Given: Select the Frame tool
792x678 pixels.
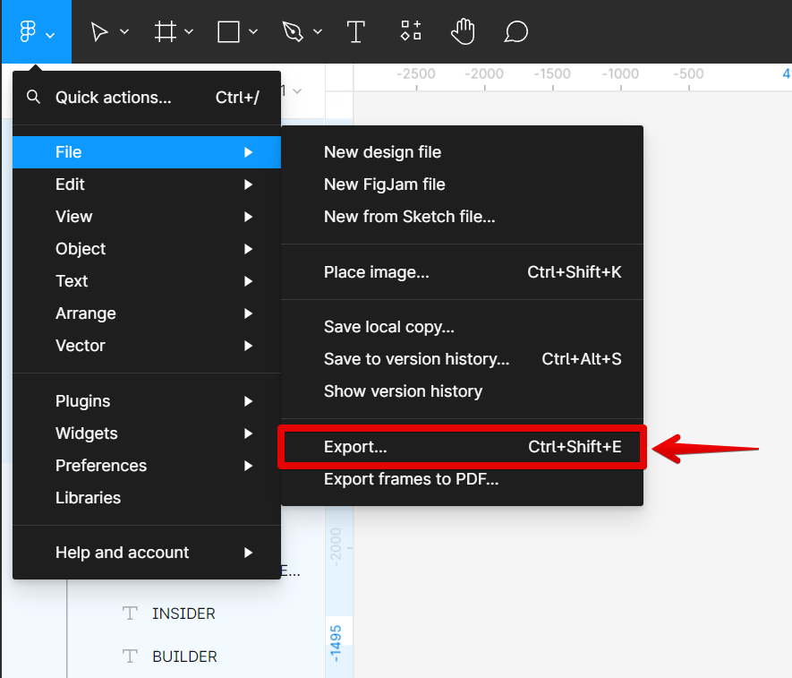Looking at the screenshot, I should [164, 30].
